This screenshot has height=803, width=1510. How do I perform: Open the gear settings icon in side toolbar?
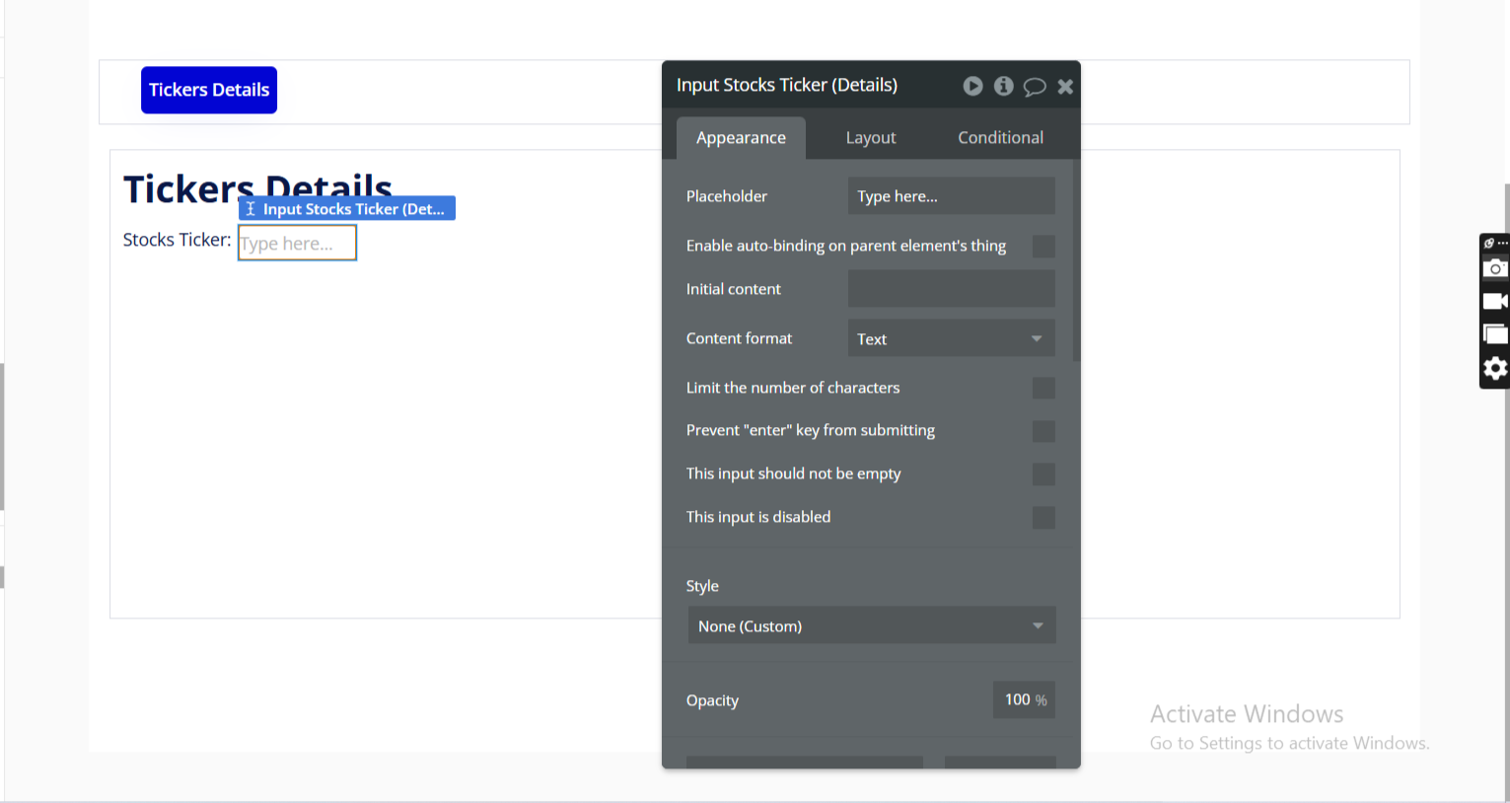tap(1495, 369)
